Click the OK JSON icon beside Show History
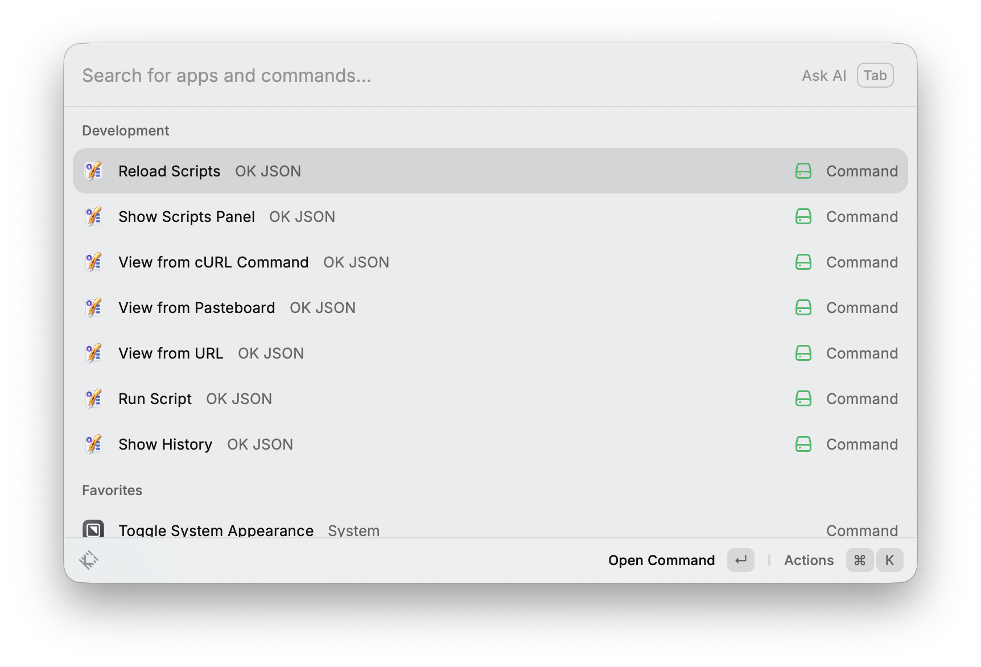This screenshot has width=981, height=667. tap(93, 444)
